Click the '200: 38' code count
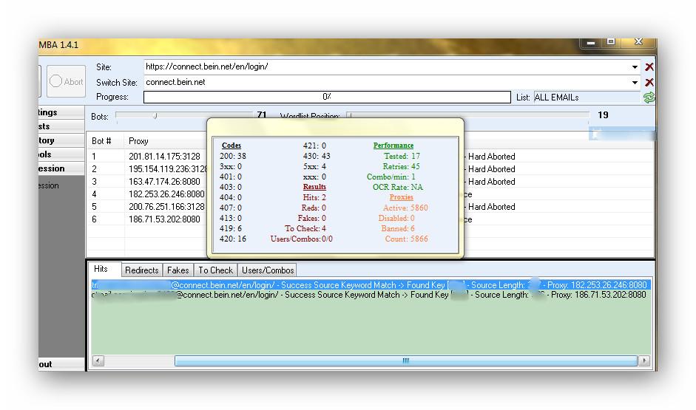Image resolution: width=696 pixels, height=410 pixels. pos(232,156)
